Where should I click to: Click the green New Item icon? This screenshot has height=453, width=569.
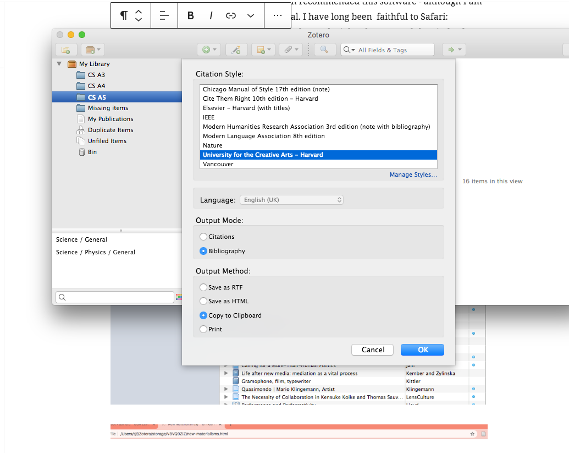[209, 50]
